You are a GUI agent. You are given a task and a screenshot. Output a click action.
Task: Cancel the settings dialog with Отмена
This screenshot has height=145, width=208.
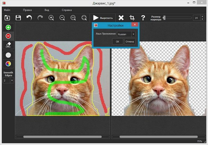pyautogui.click(x=130, y=42)
